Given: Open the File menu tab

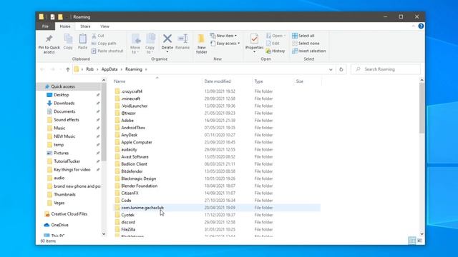Looking at the screenshot, I should tap(45, 26).
